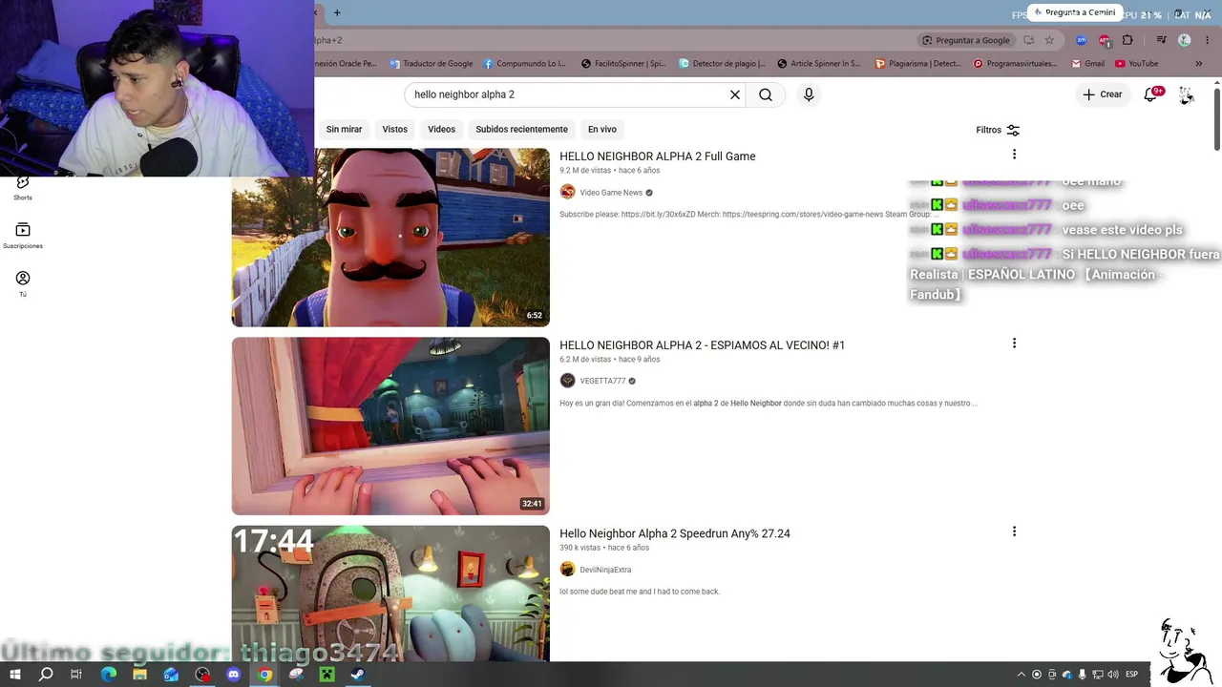Select the Vistos filter chip

394,129
